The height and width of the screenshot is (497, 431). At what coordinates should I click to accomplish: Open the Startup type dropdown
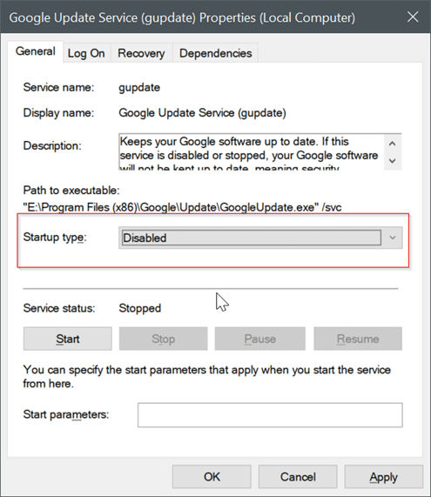point(260,238)
